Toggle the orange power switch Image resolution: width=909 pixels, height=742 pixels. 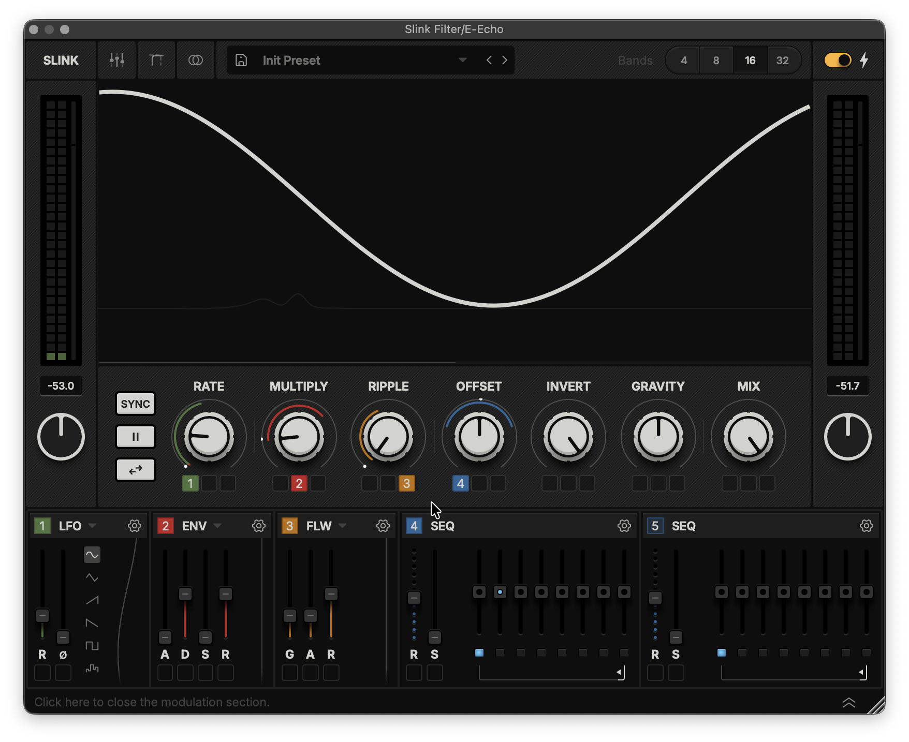[837, 60]
